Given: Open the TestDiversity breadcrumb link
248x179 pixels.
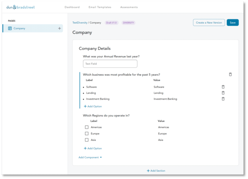Looking at the screenshot, I should pyautogui.click(x=80, y=23).
